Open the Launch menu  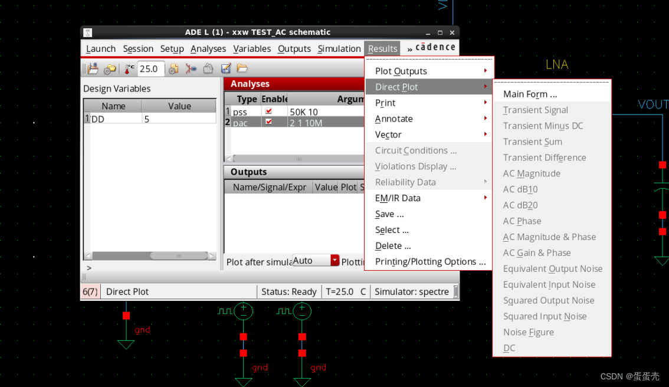[101, 48]
